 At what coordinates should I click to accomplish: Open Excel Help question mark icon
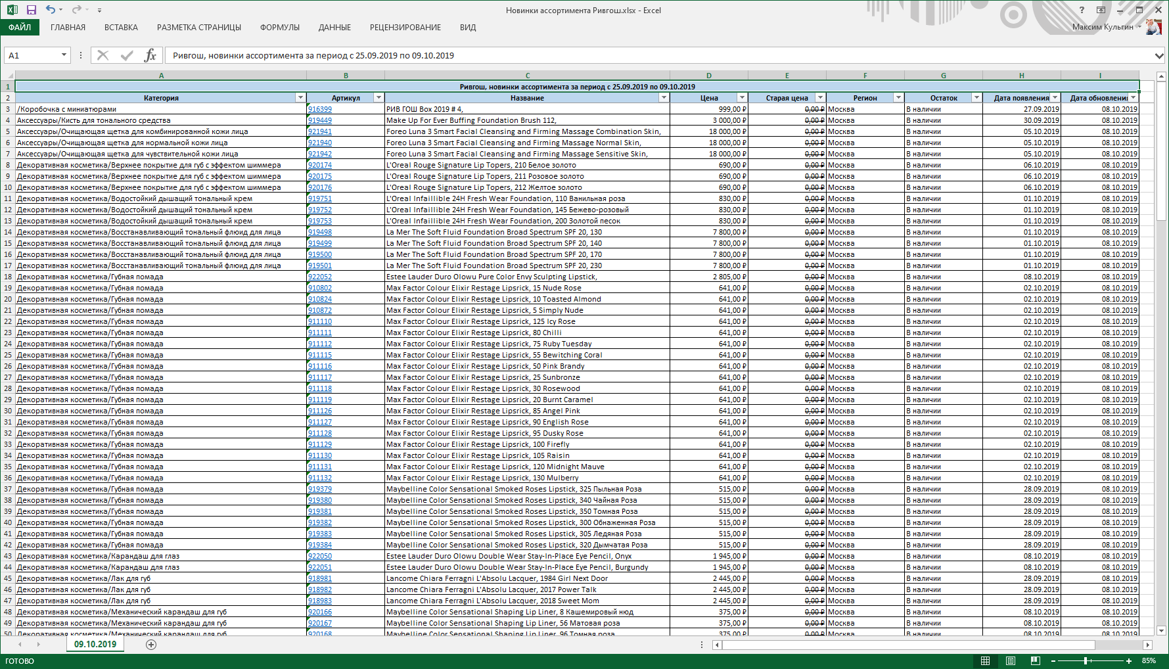pos(1082,10)
